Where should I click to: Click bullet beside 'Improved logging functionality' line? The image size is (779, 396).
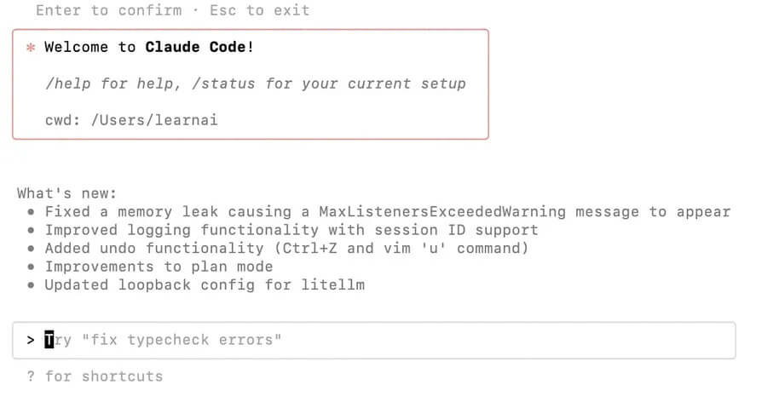pyautogui.click(x=31, y=230)
